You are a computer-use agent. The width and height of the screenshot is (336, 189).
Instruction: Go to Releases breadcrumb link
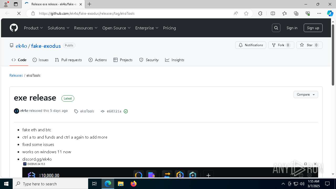click(16, 75)
